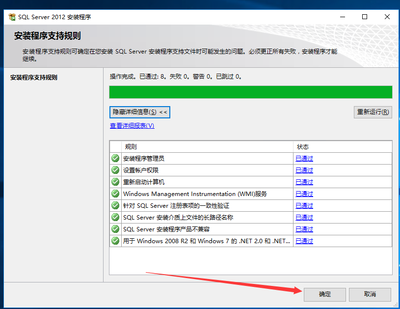This screenshot has width=400, height=309.
Task: Open 已通过 status link for 安装程序管理员
Action: (304, 158)
